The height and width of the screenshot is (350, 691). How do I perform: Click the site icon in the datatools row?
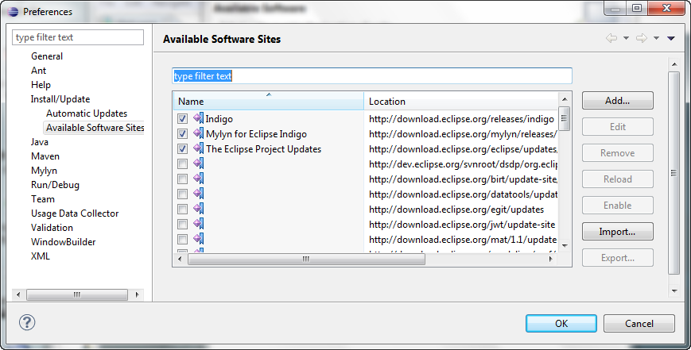tap(199, 194)
